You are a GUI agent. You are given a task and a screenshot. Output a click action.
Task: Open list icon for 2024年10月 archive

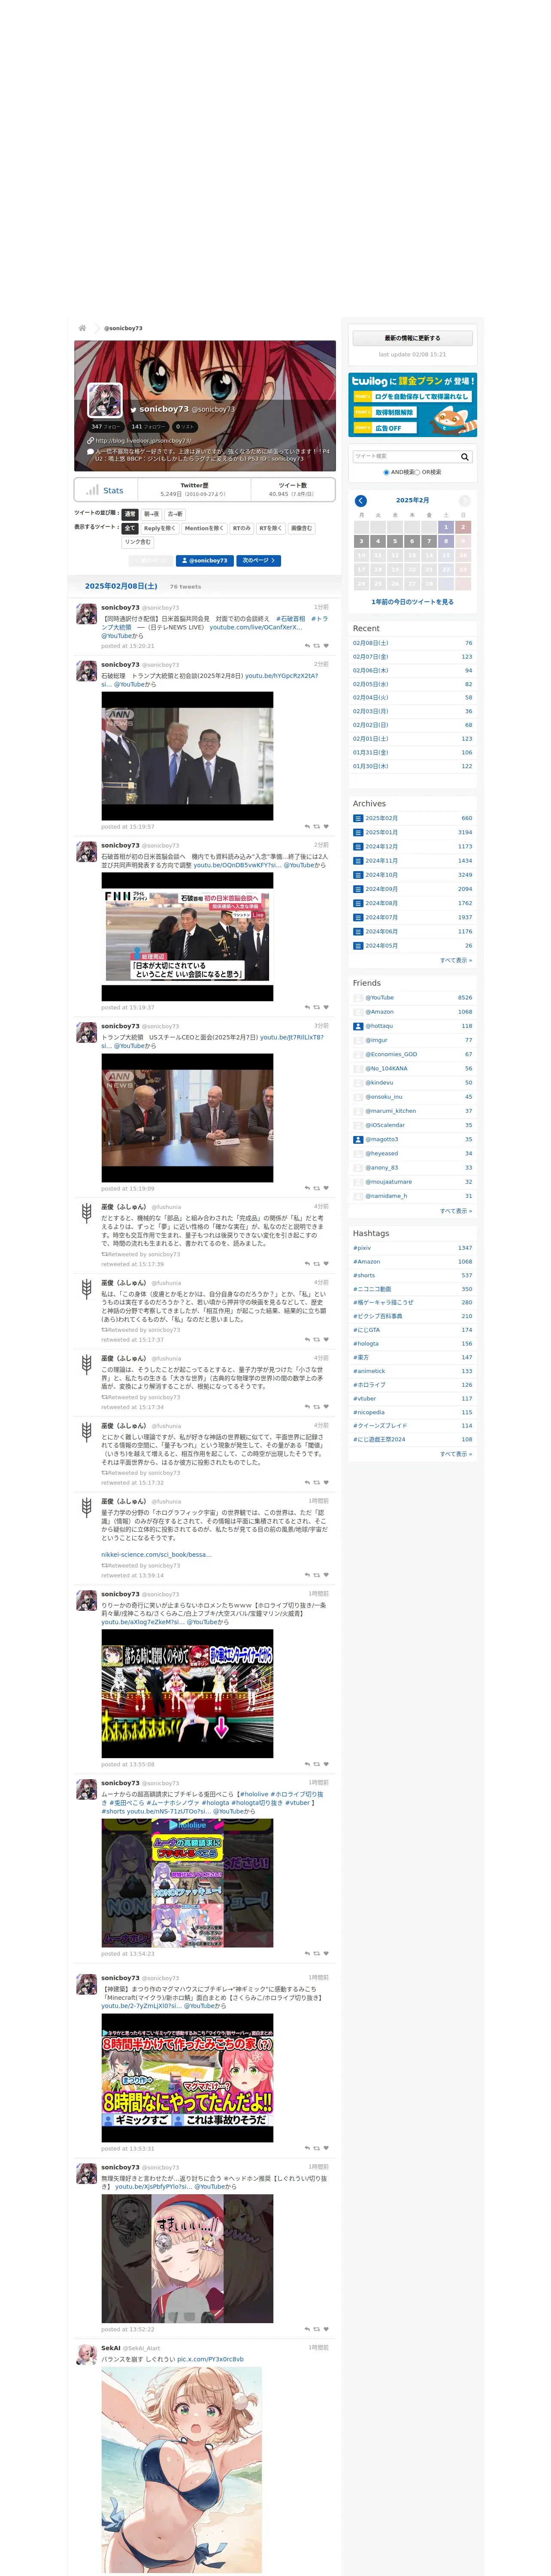coord(358,875)
